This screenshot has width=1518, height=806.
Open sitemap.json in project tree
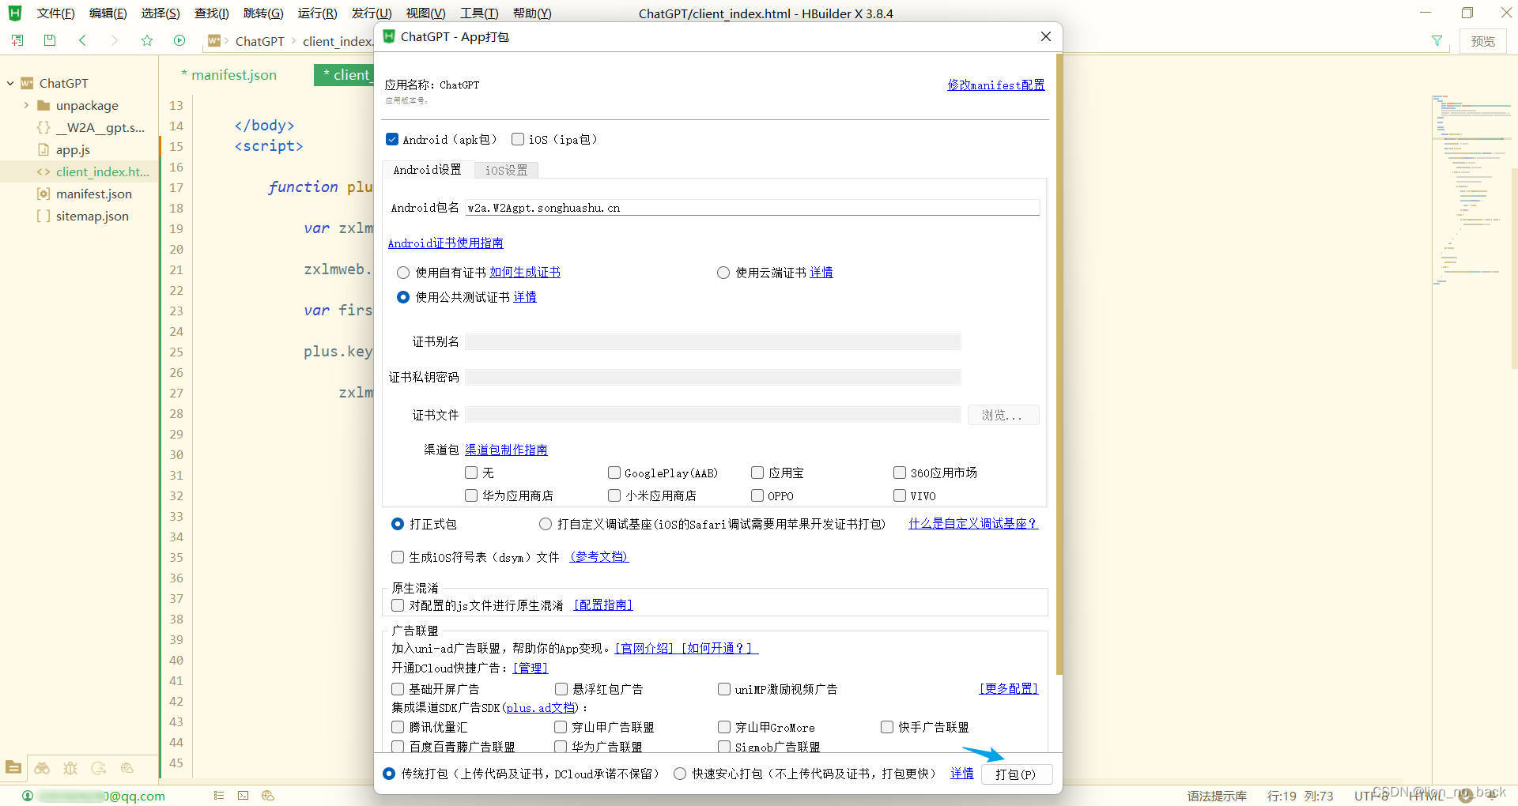pos(92,216)
